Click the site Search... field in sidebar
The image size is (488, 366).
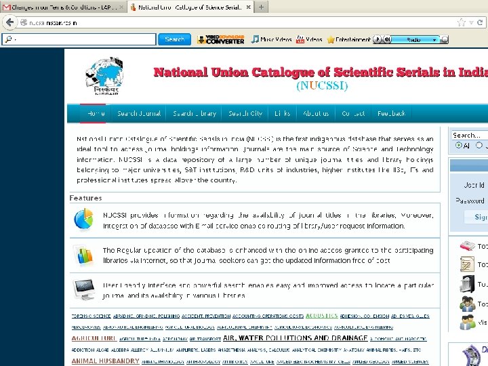point(470,135)
